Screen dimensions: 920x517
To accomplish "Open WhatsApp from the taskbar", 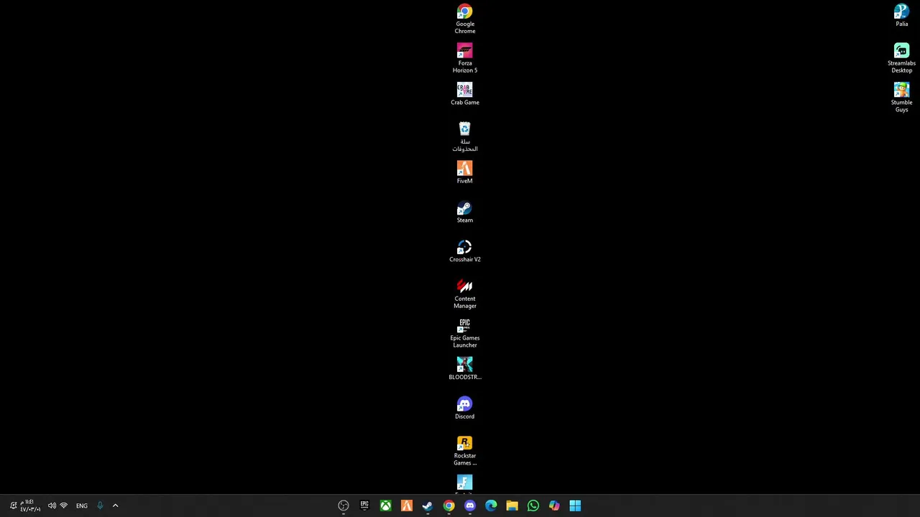I will (x=533, y=506).
